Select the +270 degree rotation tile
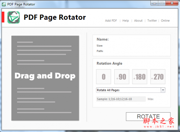180x132 pixels. pyautogui.click(x=158, y=77)
